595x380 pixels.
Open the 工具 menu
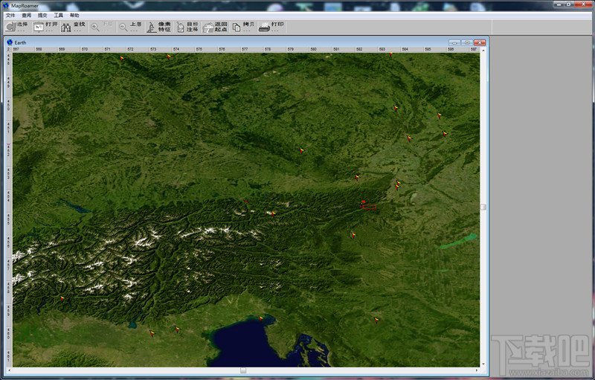click(58, 15)
